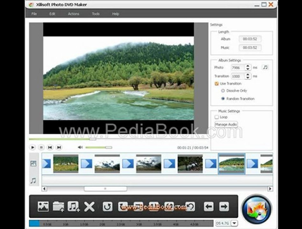Move selected photo right with arrow icon
The width and height of the screenshot is (302, 229).
coord(224,207)
